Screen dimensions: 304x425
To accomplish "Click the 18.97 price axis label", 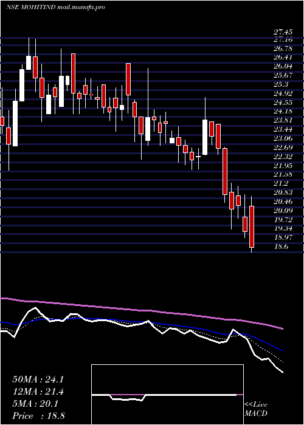I will tap(284, 237).
